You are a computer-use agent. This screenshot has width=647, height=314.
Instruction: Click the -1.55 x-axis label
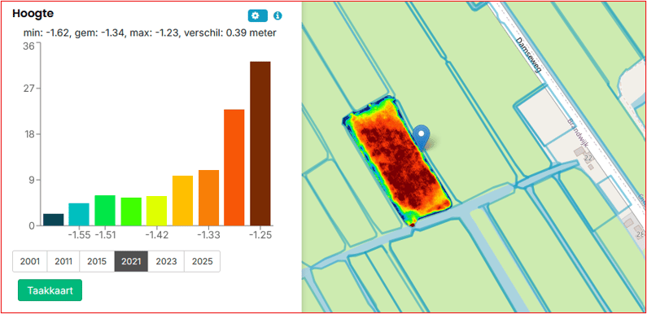tap(79, 235)
